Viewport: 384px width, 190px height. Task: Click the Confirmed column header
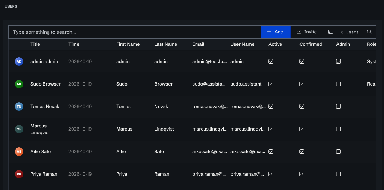point(311,44)
